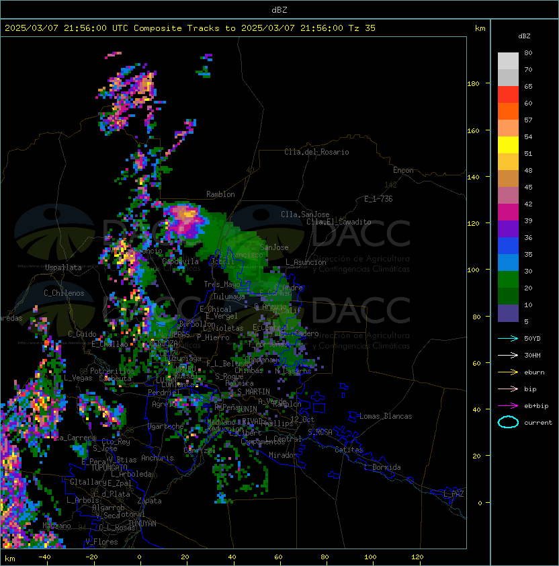This screenshot has width=559, height=566.
Task: Select the light gray swatch below 80 dBZ
Action: tap(508, 61)
